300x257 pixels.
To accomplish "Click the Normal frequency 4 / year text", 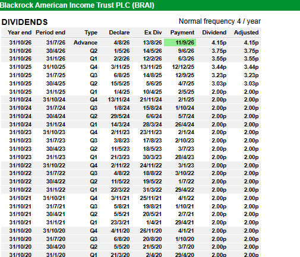I will click(220, 21).
